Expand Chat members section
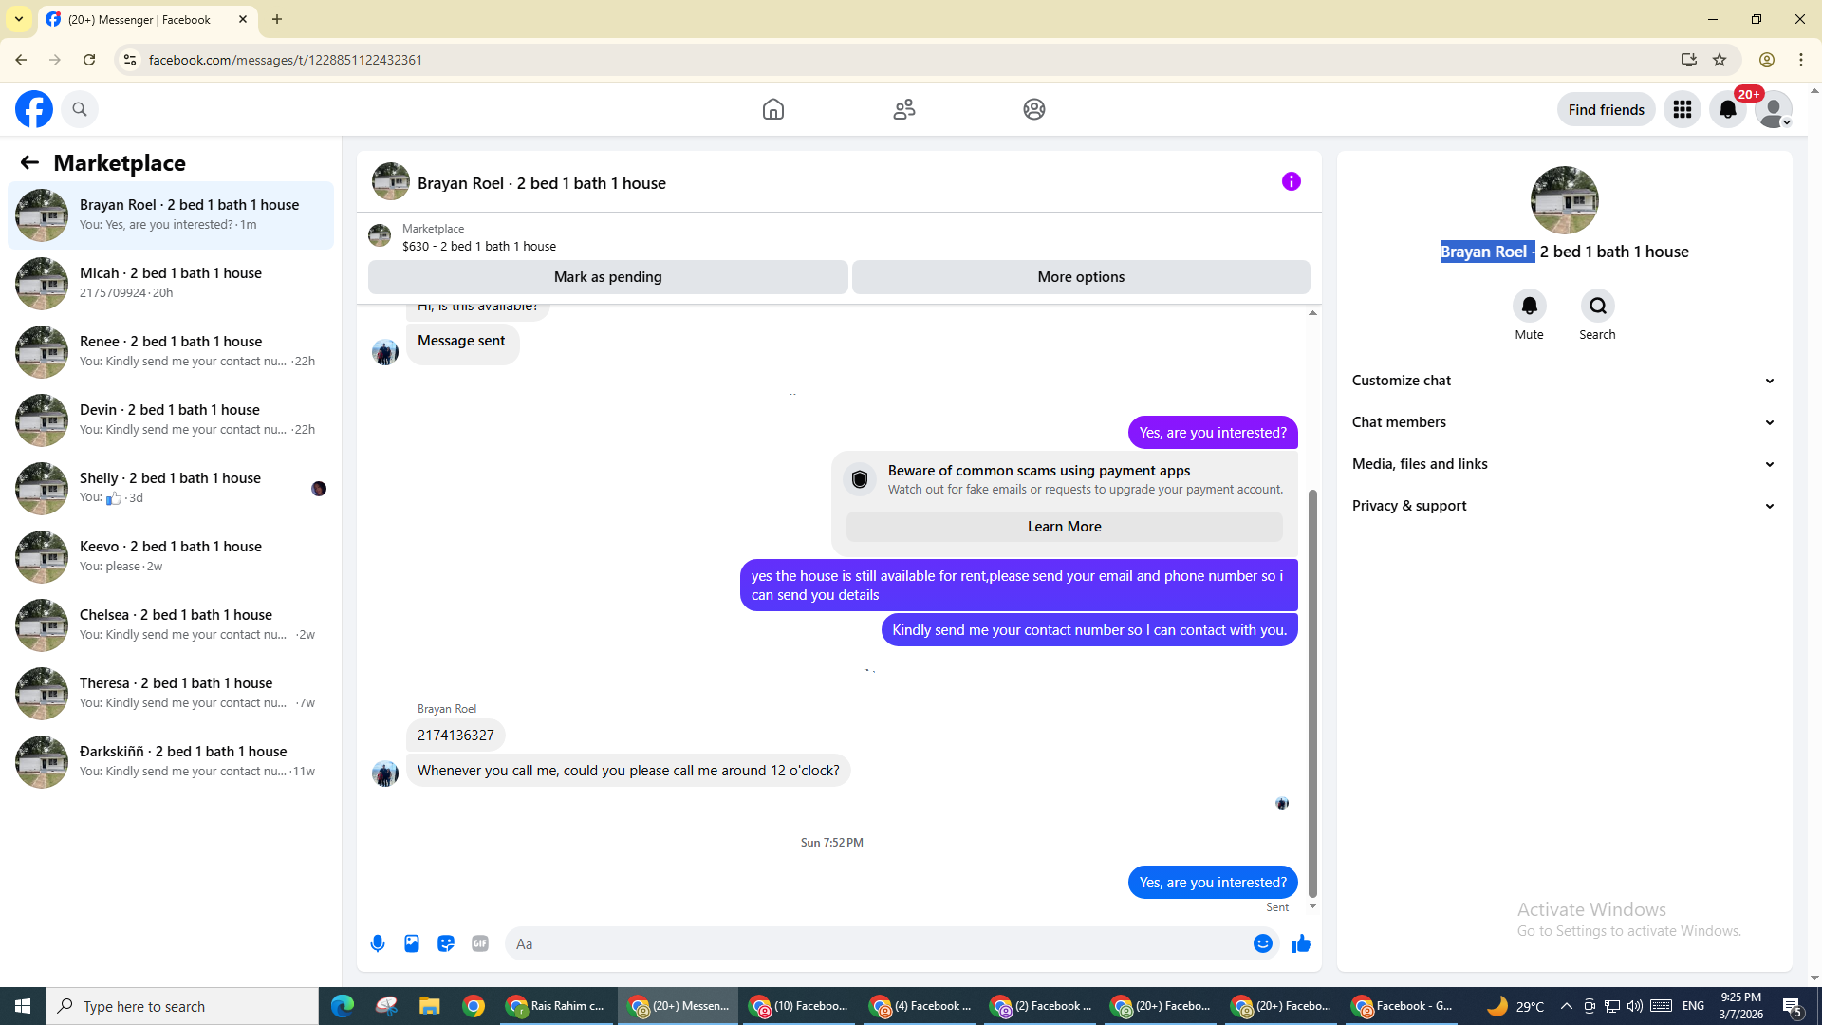This screenshot has height=1025, width=1822. 1563,422
